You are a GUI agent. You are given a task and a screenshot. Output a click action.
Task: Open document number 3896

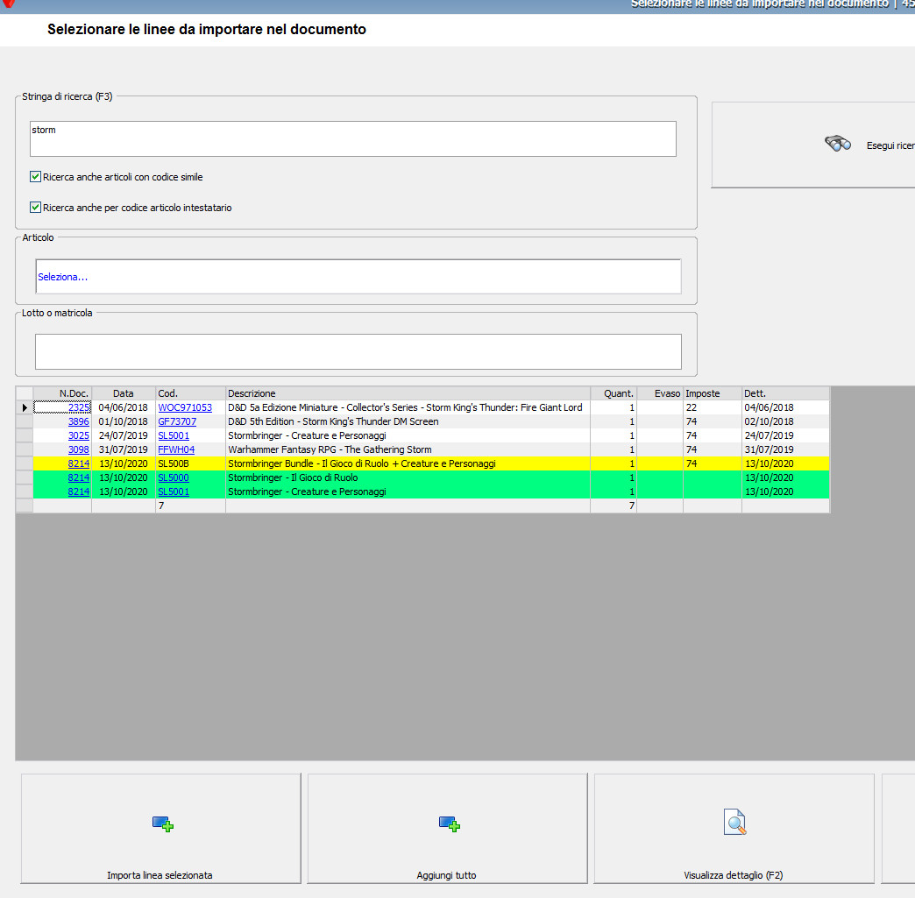point(79,421)
